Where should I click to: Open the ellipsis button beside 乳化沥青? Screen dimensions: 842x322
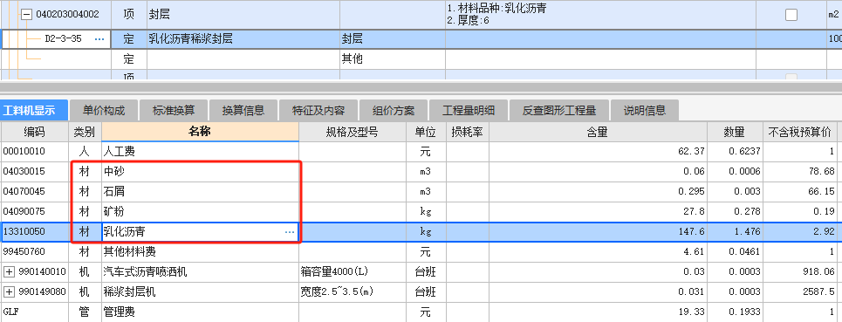coord(290,232)
